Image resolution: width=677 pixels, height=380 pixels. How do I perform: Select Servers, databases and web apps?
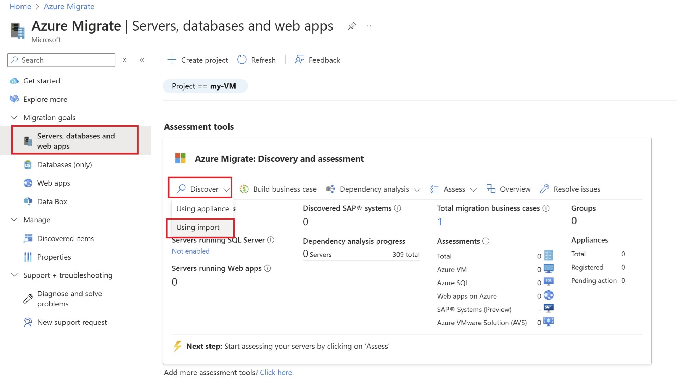coord(75,141)
